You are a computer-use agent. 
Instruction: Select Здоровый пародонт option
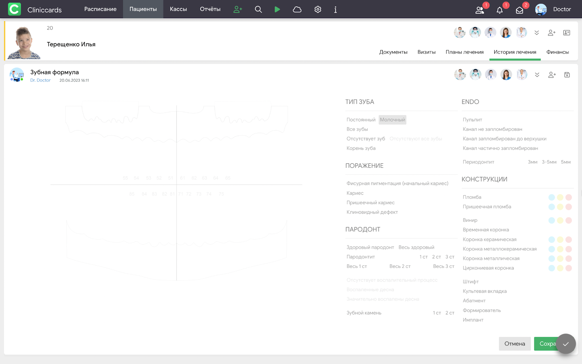[x=370, y=247]
